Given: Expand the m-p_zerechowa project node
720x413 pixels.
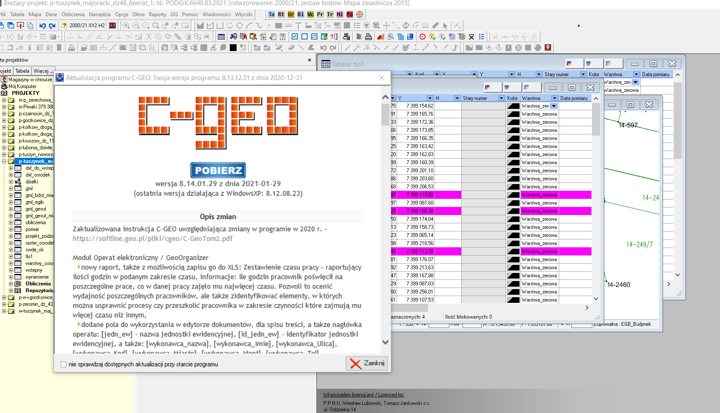Looking at the screenshot, I should (4, 100).
